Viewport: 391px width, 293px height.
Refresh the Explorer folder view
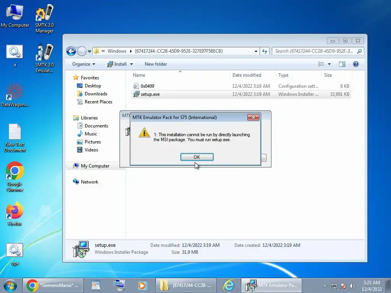point(265,52)
